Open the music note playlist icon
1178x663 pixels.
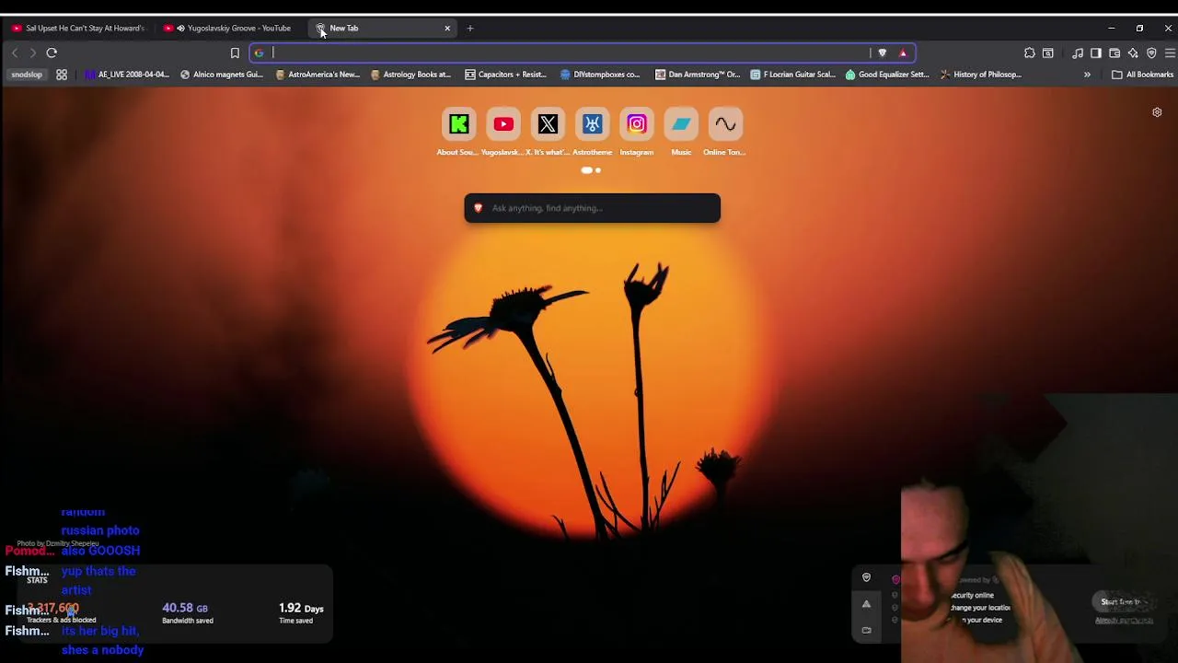[x=1078, y=53]
